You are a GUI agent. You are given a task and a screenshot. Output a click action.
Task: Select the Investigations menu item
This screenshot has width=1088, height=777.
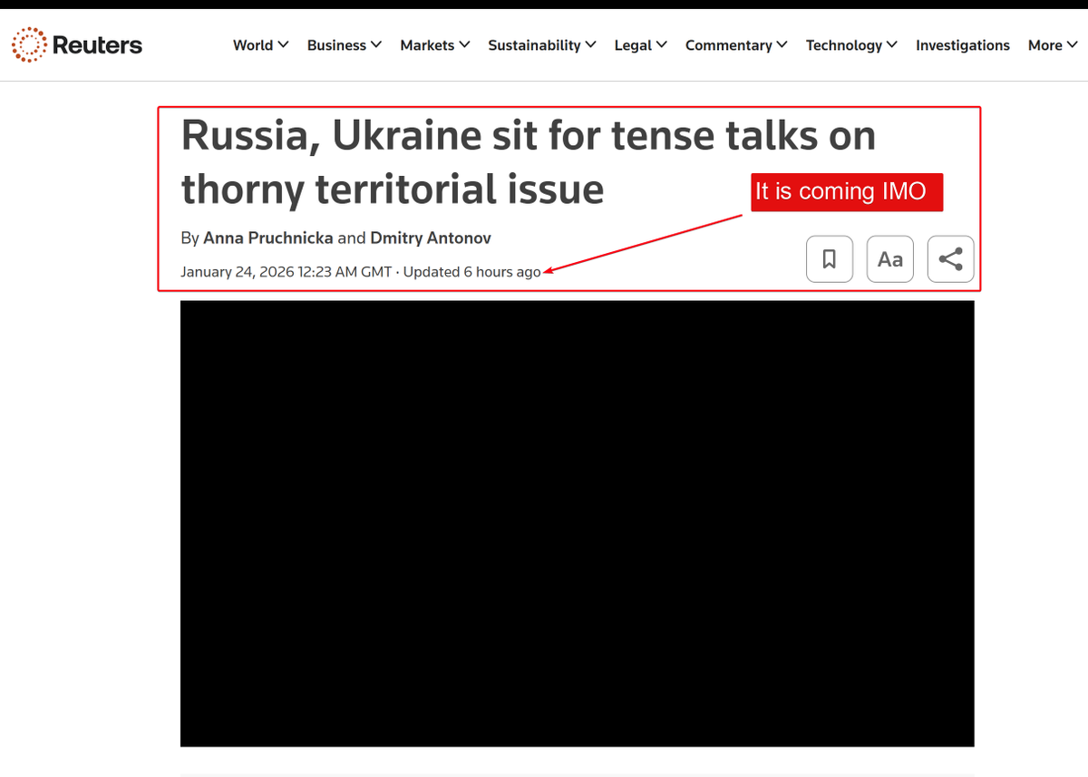[963, 45]
